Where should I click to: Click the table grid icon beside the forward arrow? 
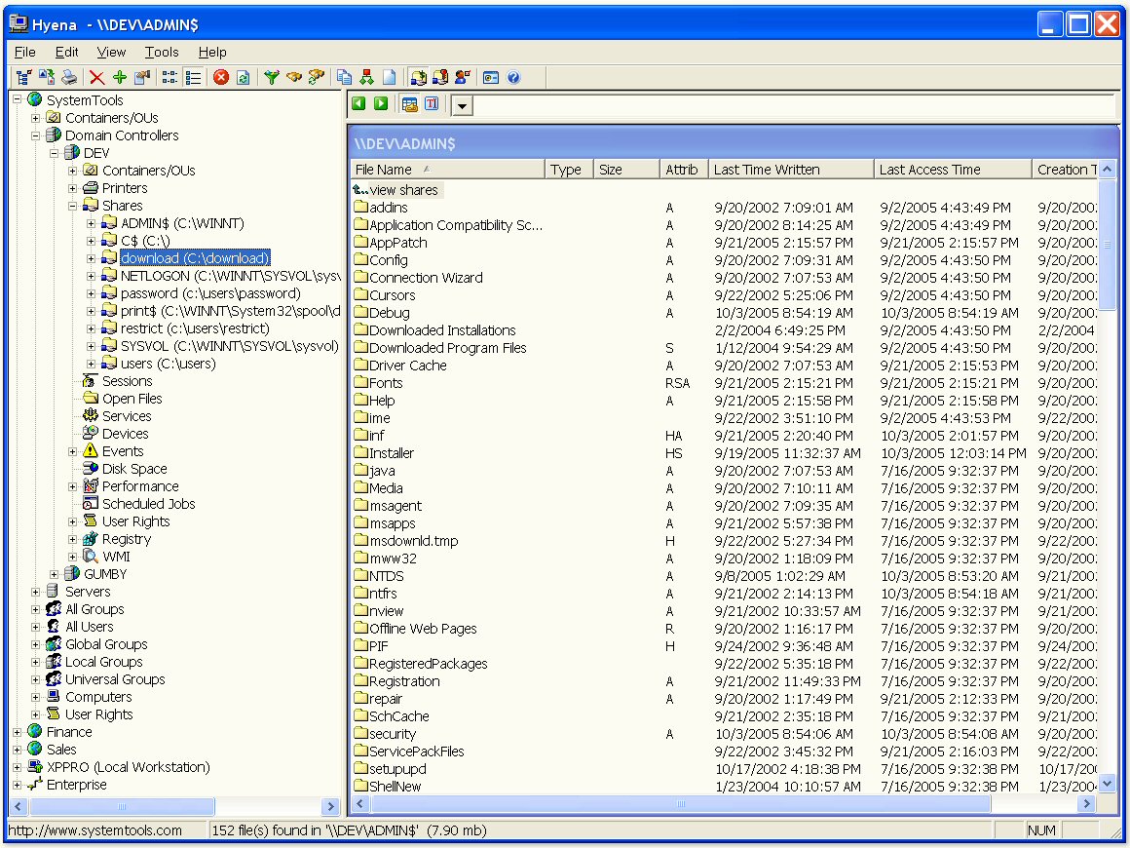pos(409,104)
